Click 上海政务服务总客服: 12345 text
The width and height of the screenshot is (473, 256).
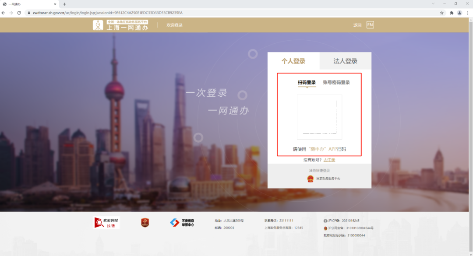(x=283, y=228)
